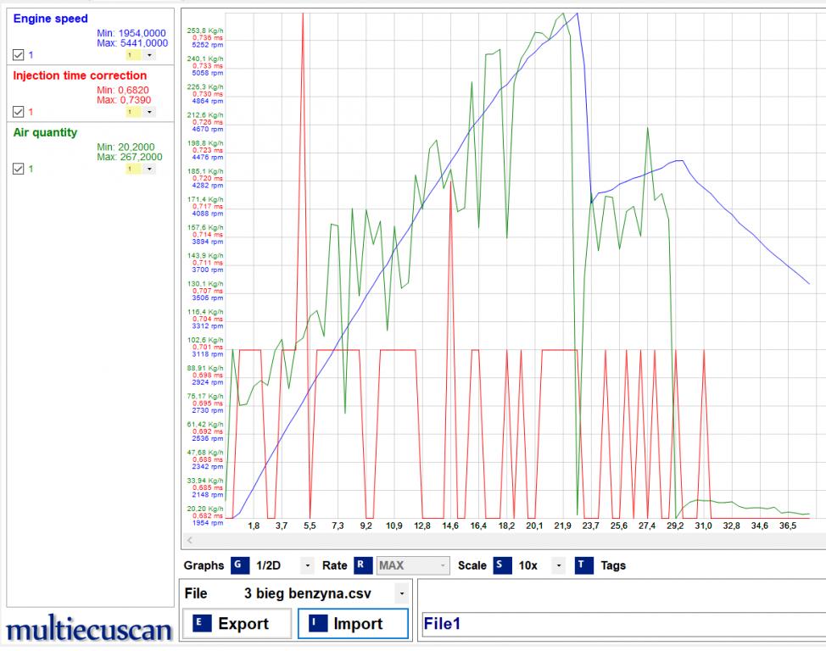826x651 pixels.
Task: Click the Injection Min: 0,6820 value
Action: [x=123, y=90]
